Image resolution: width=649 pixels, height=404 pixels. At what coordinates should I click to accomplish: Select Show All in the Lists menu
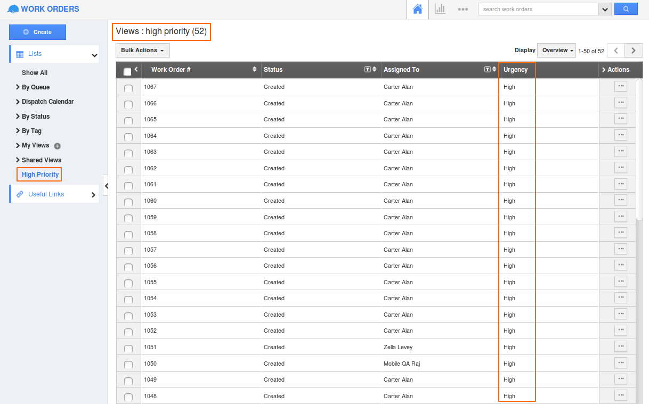coord(35,73)
